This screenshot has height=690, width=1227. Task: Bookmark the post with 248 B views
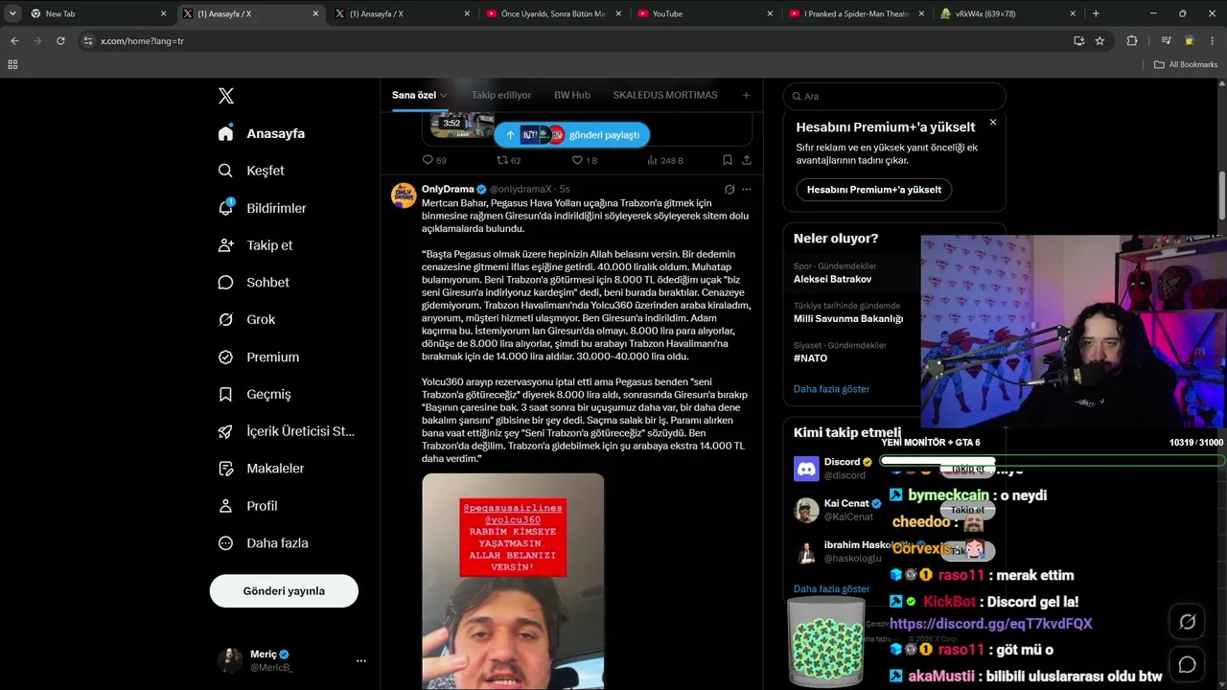click(728, 160)
